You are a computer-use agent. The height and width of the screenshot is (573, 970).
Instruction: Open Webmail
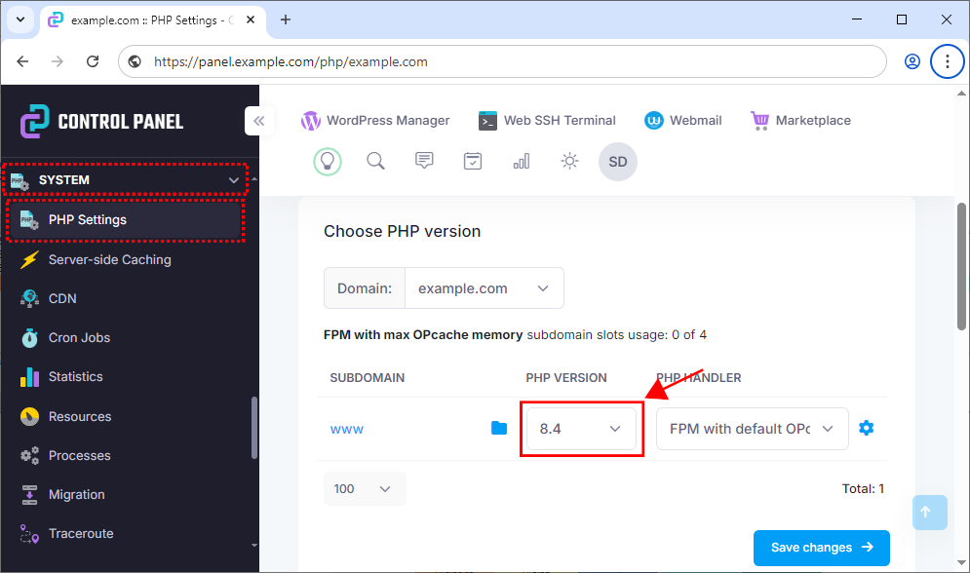pyautogui.click(x=683, y=121)
